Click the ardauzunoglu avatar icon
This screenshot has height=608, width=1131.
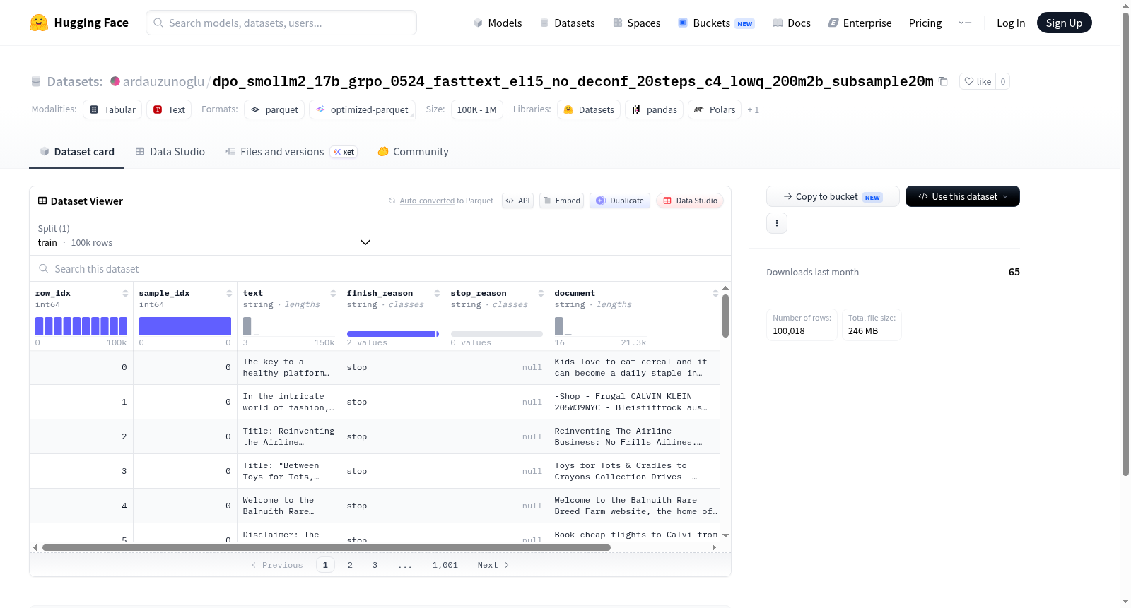(x=115, y=81)
